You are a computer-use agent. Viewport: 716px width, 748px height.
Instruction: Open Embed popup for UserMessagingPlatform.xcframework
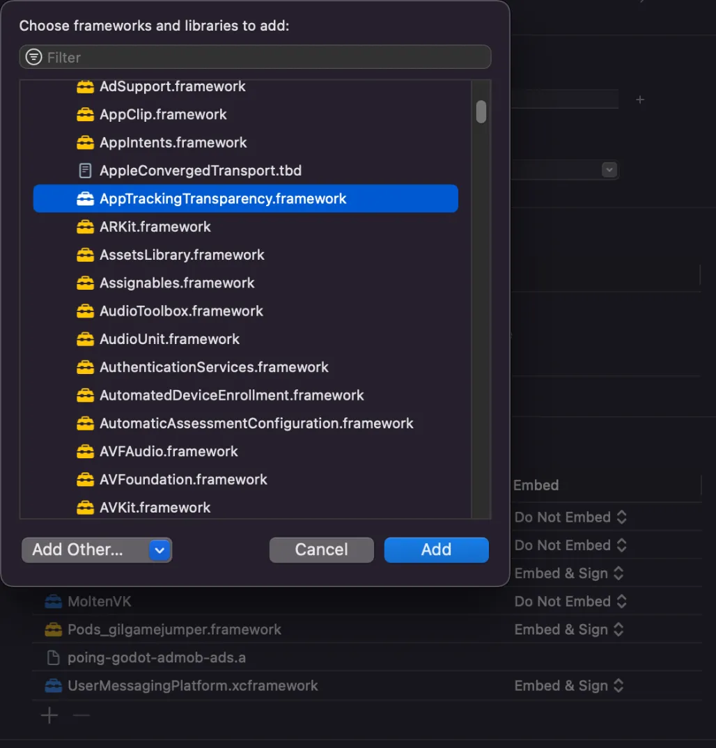(x=568, y=686)
